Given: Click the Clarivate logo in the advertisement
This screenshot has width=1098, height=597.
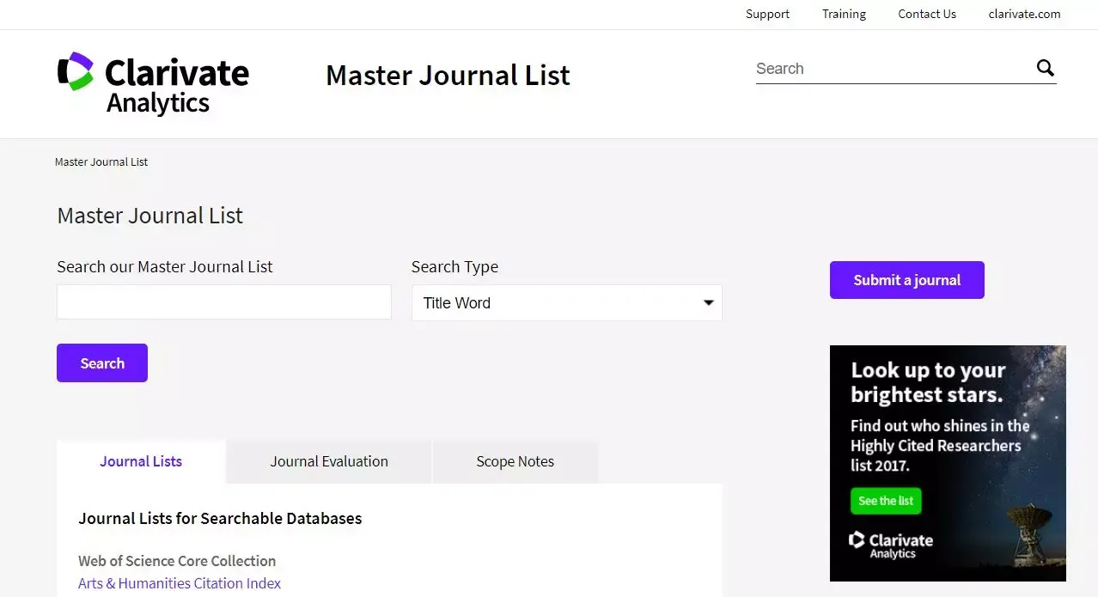Looking at the screenshot, I should pos(890,545).
